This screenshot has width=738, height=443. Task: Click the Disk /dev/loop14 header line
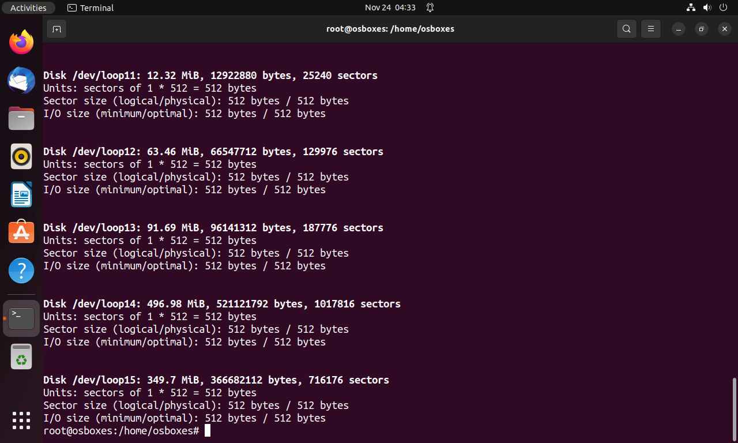pyautogui.click(x=222, y=304)
